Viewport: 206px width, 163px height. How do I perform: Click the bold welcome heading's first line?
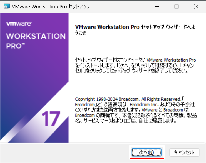point(135,28)
